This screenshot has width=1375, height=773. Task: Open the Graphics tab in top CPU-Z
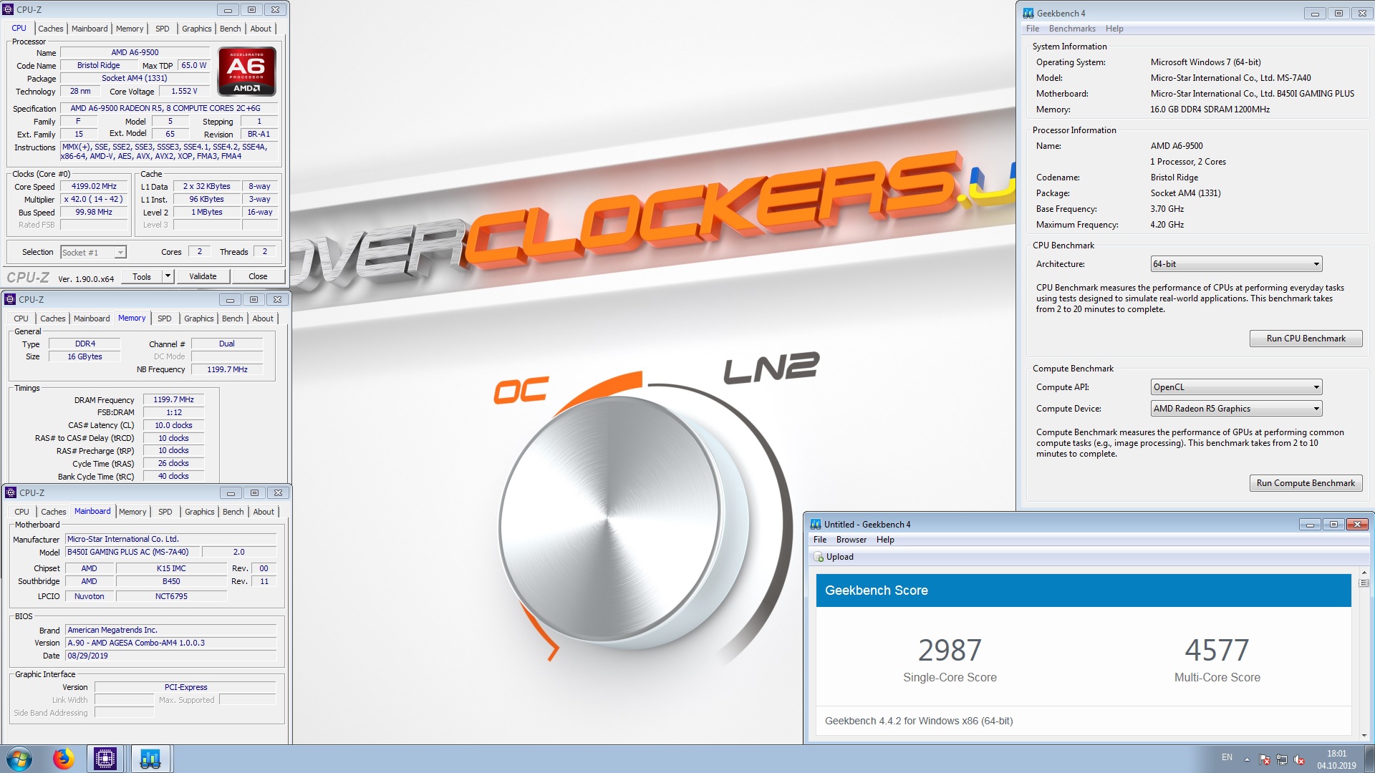(196, 29)
